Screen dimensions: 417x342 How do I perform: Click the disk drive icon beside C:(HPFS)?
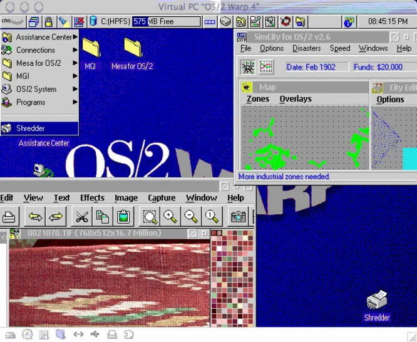(93, 21)
